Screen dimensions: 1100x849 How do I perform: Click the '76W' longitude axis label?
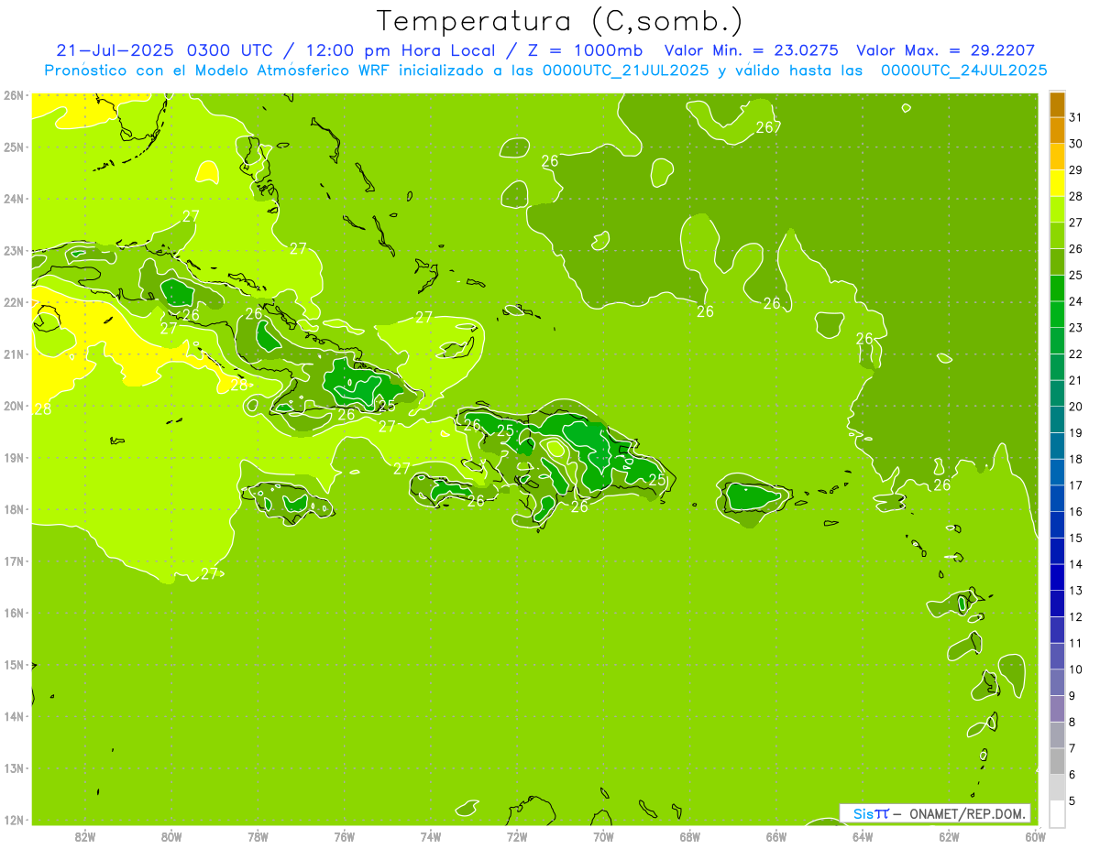[345, 837]
